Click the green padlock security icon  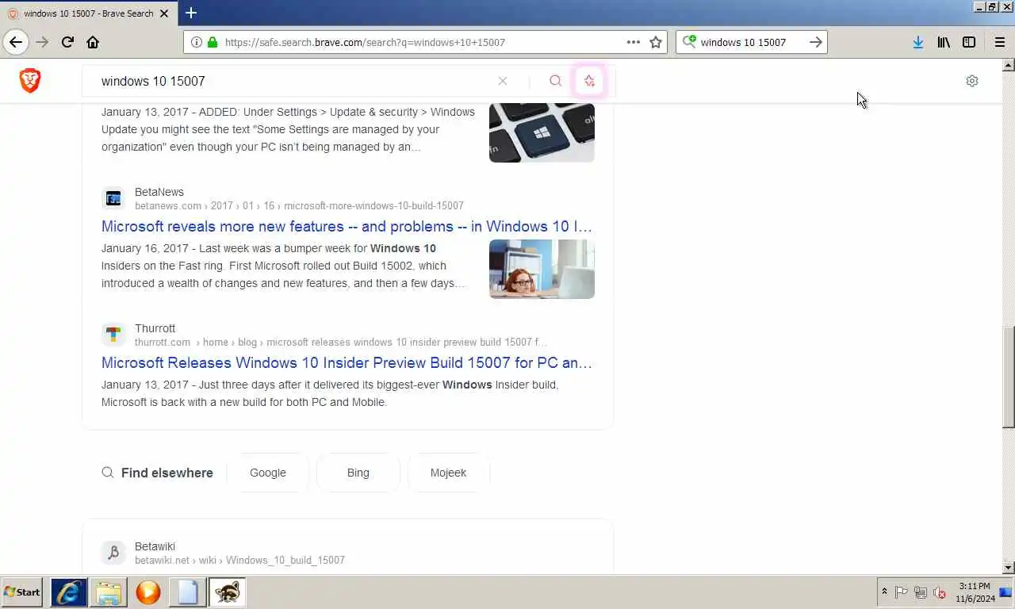coord(213,42)
